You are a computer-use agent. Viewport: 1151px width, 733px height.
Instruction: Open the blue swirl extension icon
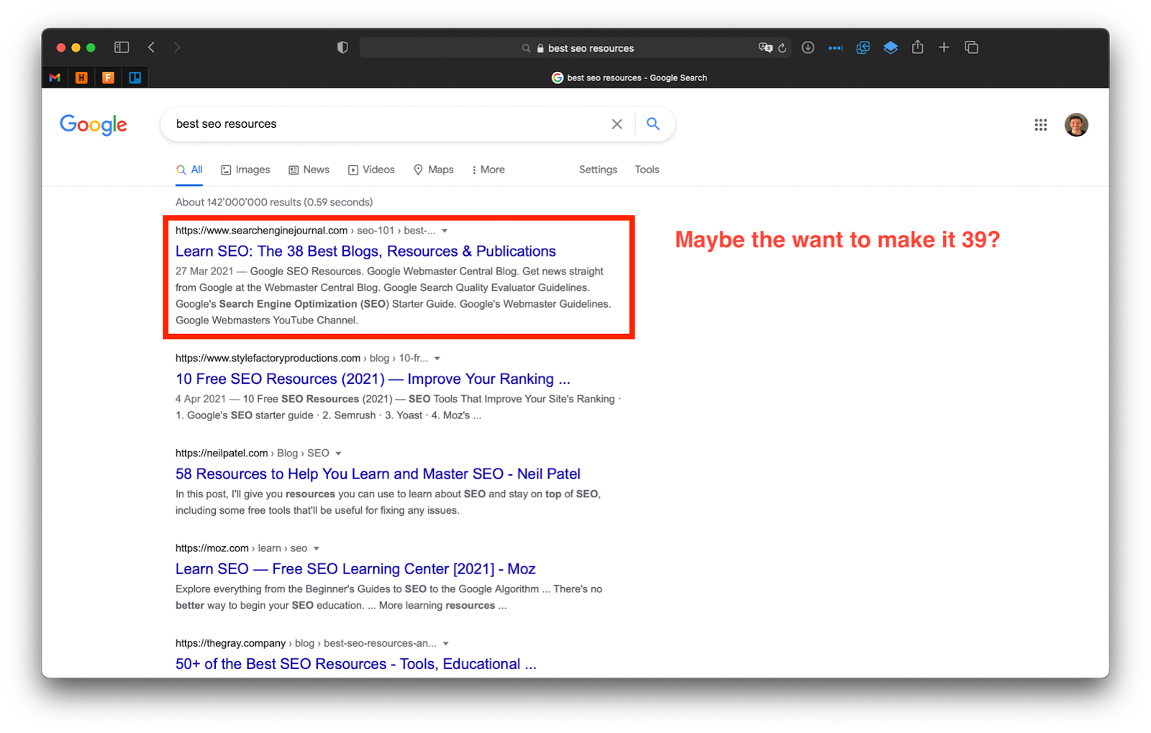pos(863,47)
